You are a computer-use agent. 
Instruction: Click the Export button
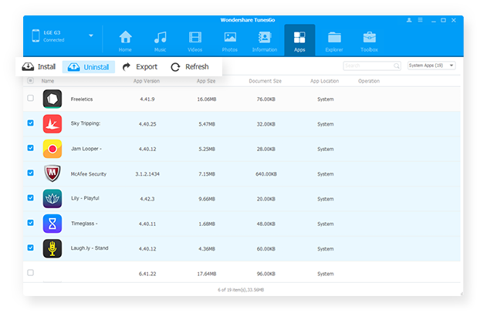[140, 67]
